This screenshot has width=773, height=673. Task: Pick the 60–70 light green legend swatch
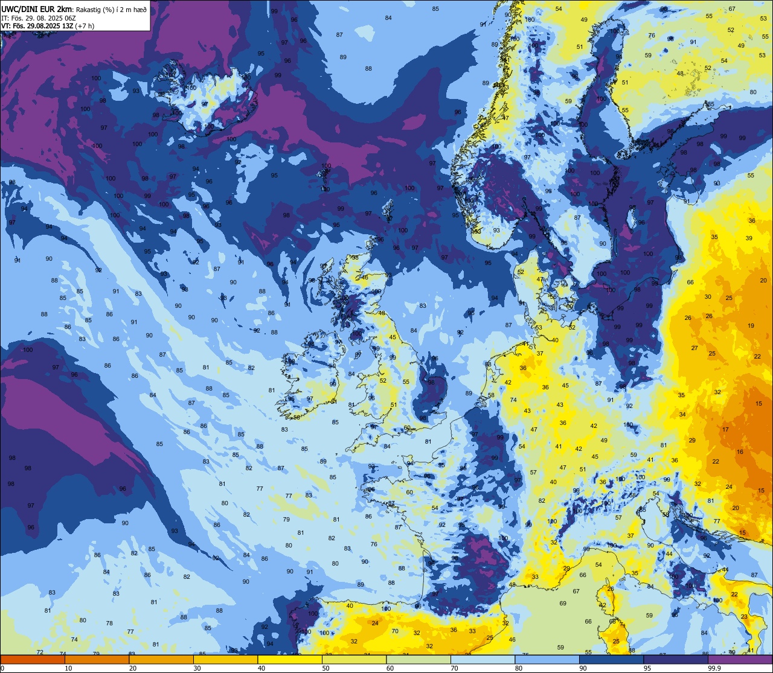coord(419,660)
